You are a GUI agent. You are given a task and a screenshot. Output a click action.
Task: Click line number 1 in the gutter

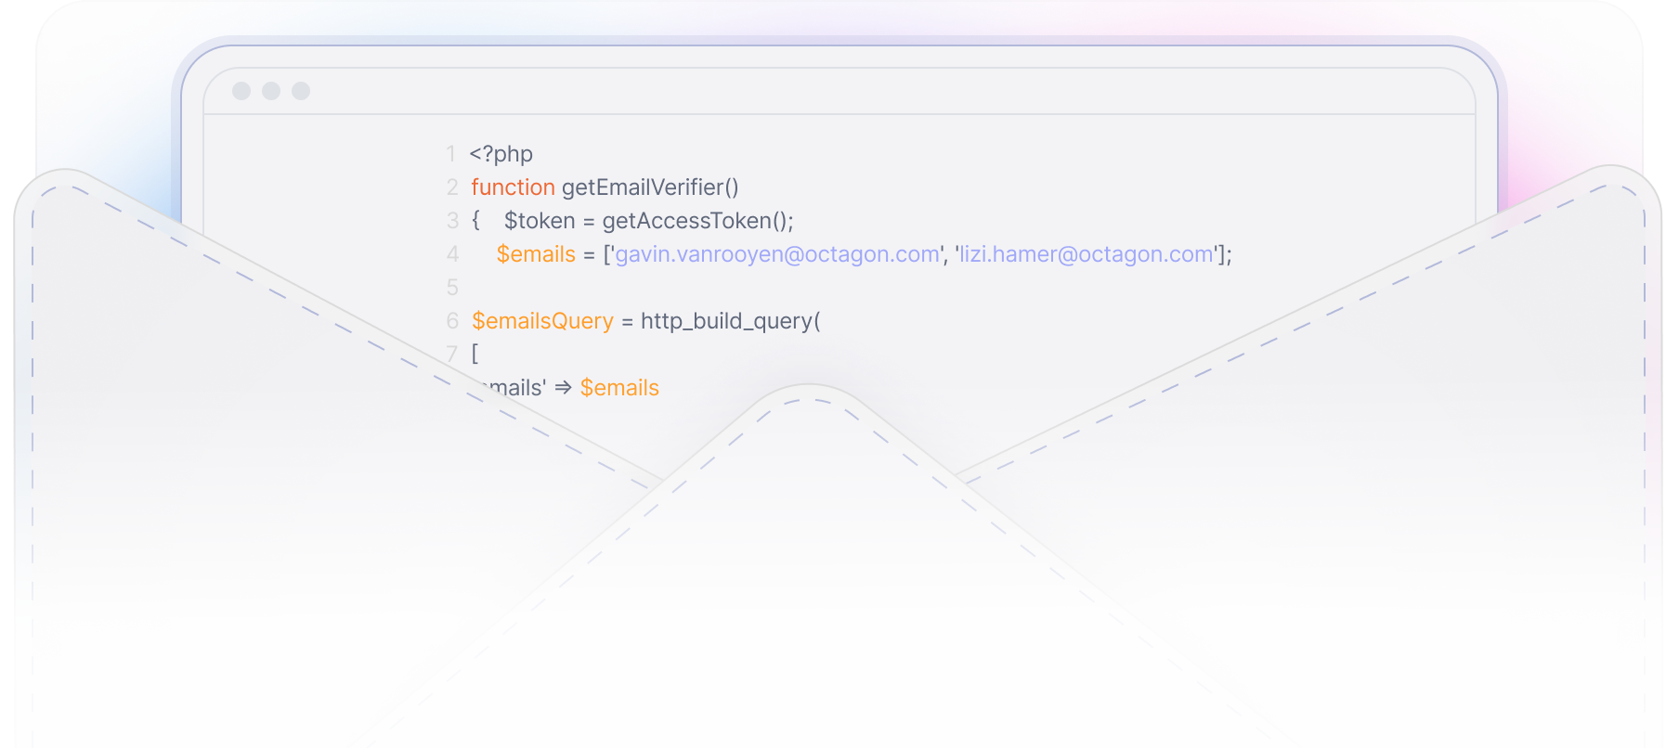(x=451, y=154)
